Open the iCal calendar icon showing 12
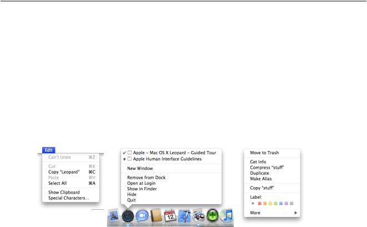The height and width of the screenshot is (227, 367). click(x=170, y=216)
